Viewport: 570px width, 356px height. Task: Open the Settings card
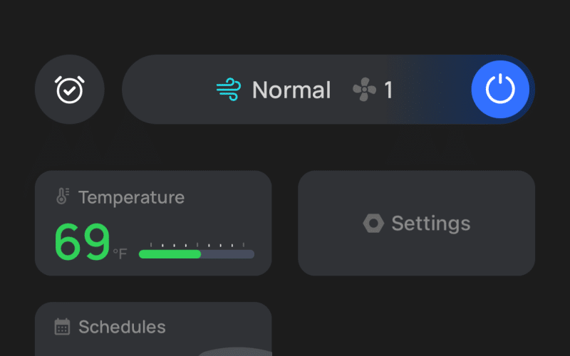416,223
